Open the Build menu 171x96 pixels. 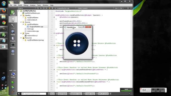tap(20, 5)
